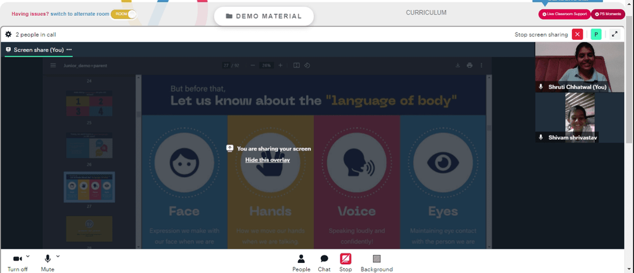Open PDF viewer more actions menu

(481, 65)
